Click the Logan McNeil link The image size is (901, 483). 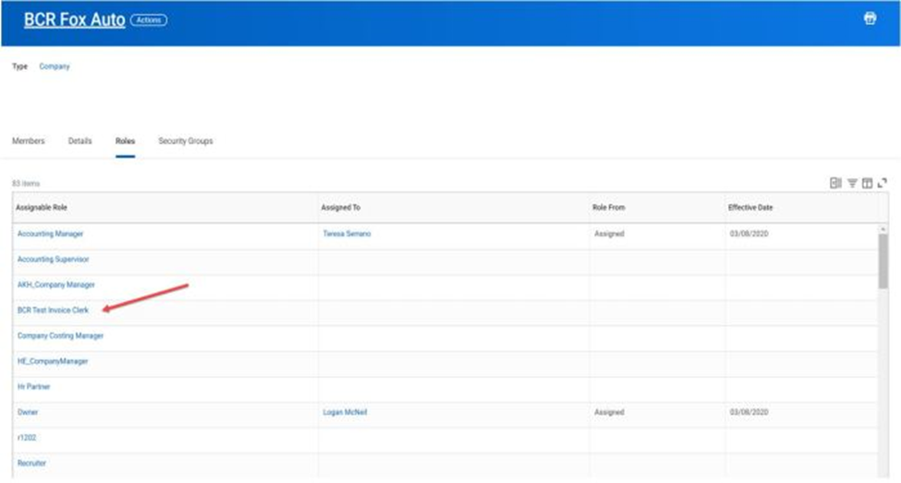[346, 412]
